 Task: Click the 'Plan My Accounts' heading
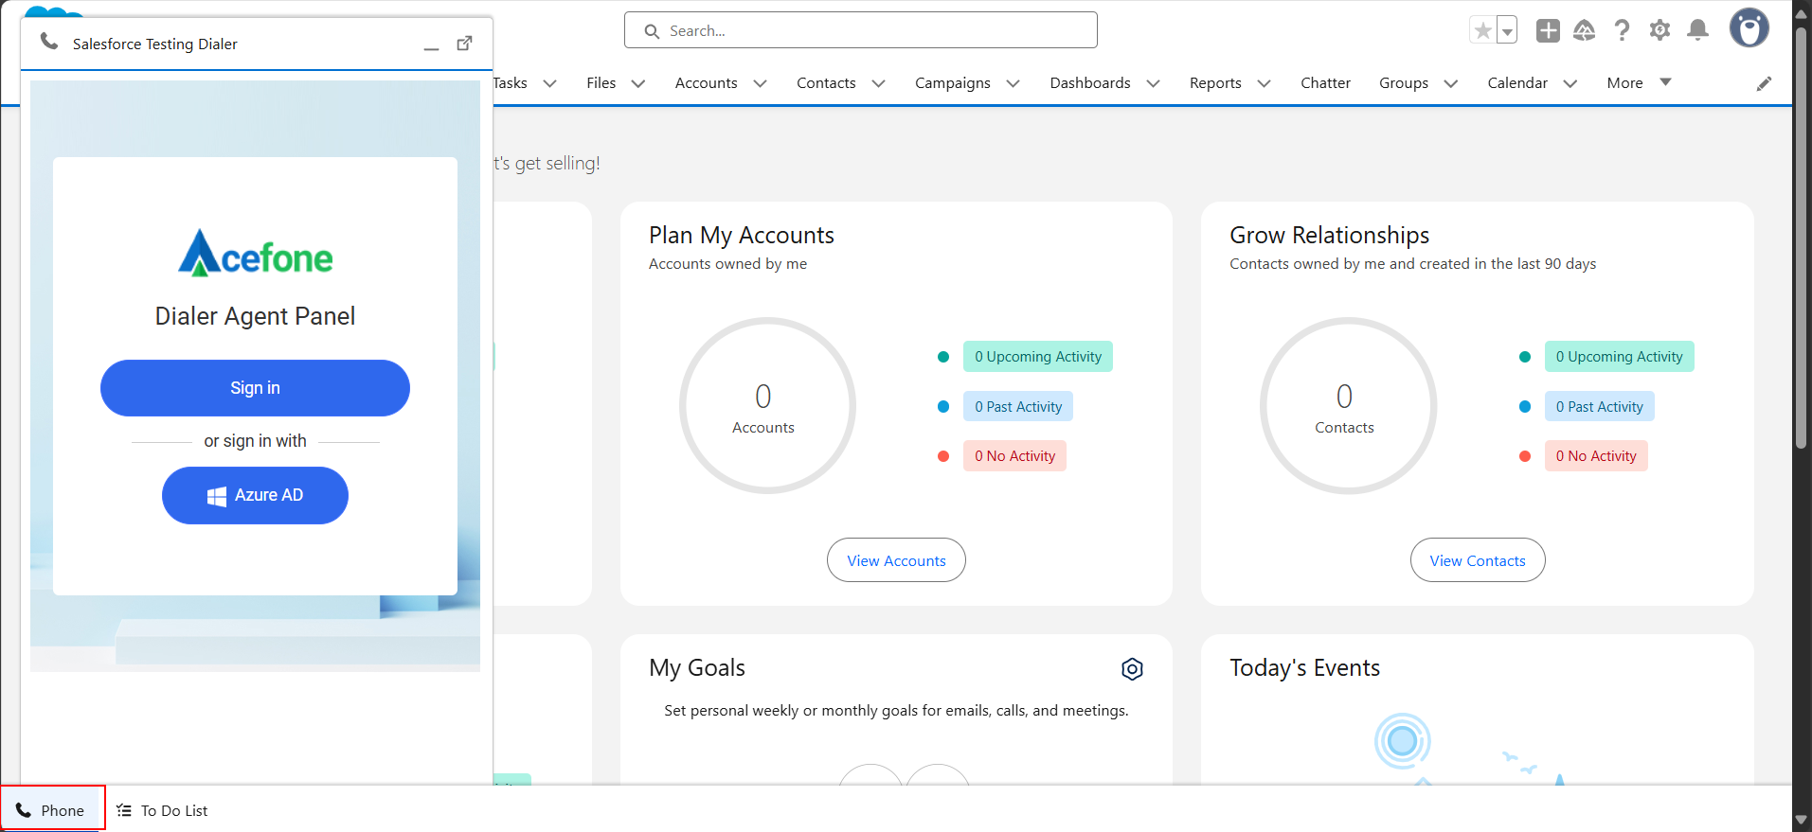click(x=742, y=236)
